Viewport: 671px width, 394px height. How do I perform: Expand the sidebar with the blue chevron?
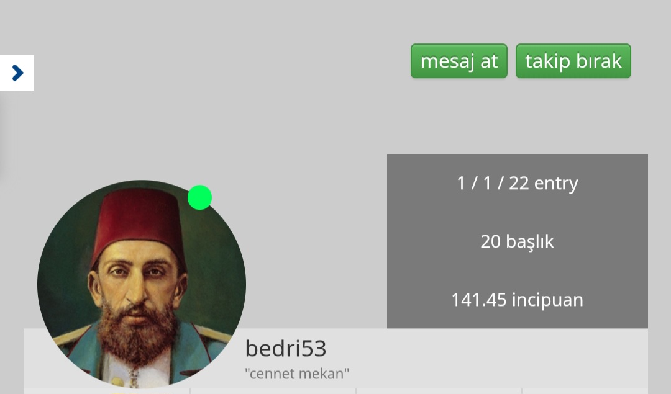pos(17,73)
